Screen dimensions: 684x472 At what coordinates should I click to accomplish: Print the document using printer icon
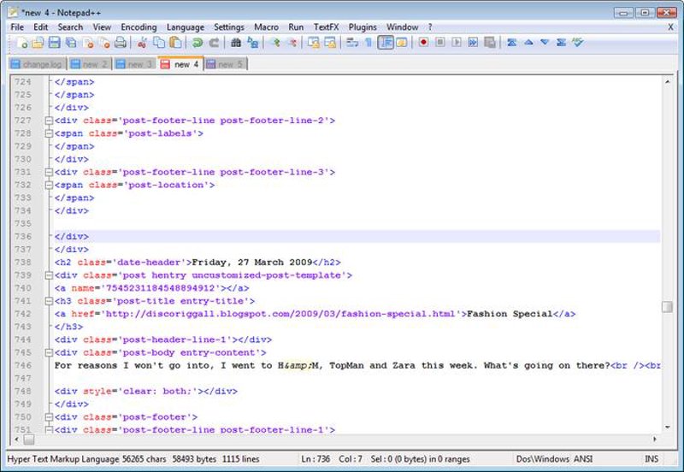click(x=121, y=42)
